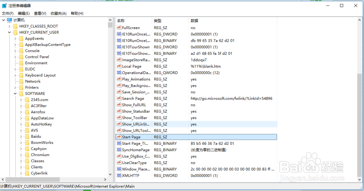Click tree pane scroll-right arrow
The image size is (364, 191).
point(105,179)
